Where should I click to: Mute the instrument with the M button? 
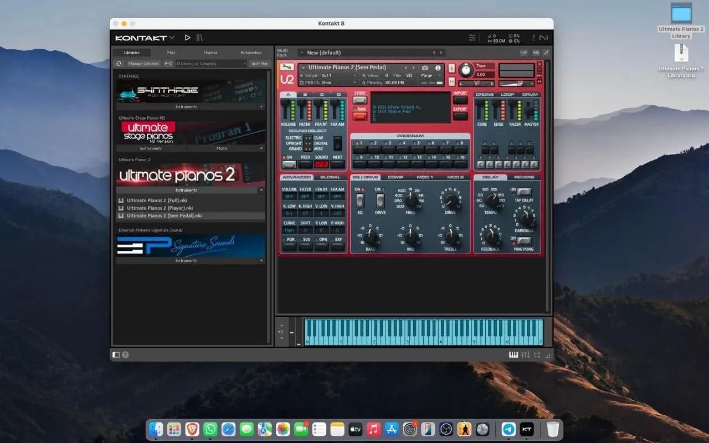click(451, 82)
